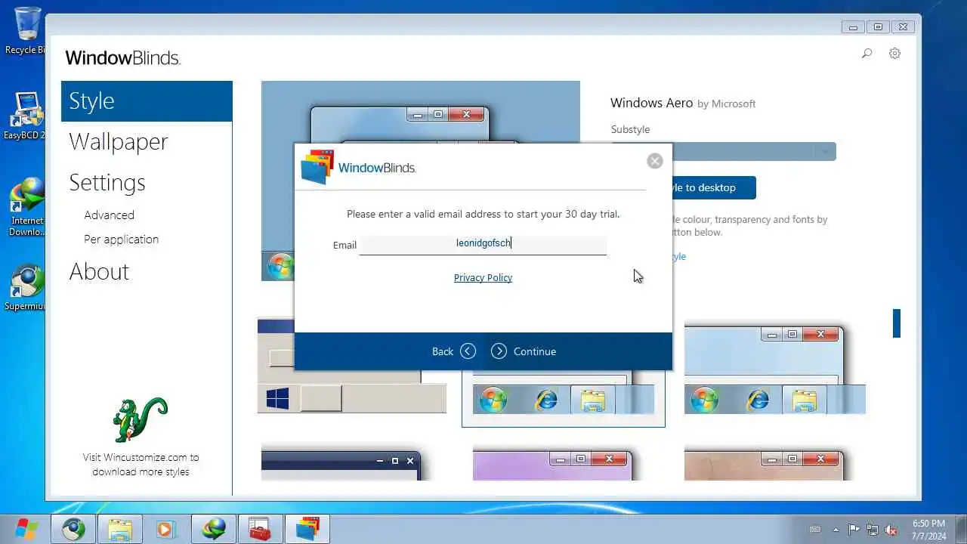
Task: Select the Supermium desktop shortcut
Action: [26, 287]
